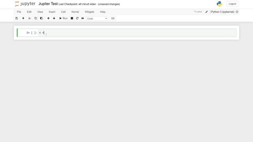Screen dimensions: 253x142
Task: Click the unsaved changes status text
Action: [109, 4]
